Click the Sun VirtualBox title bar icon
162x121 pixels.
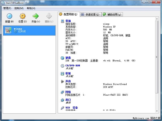[x=3, y=3]
